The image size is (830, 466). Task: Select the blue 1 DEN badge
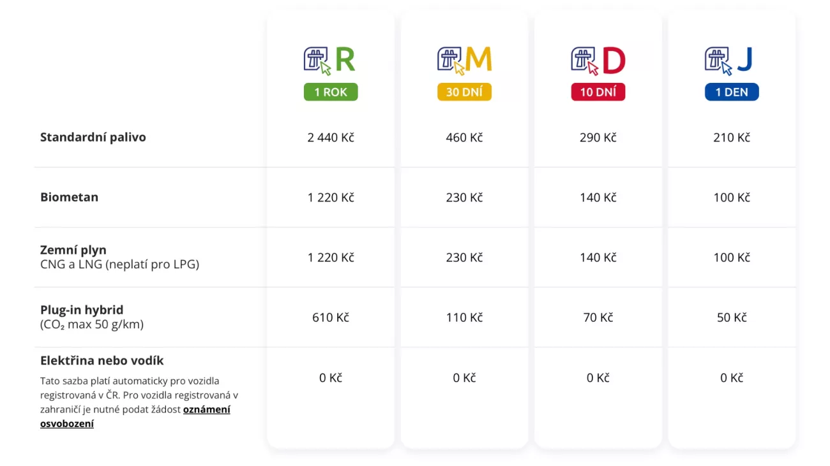click(x=732, y=92)
